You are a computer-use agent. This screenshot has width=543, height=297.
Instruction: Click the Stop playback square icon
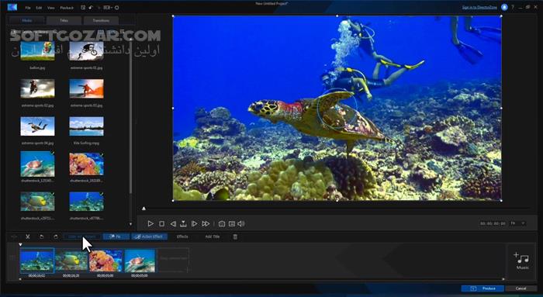click(x=161, y=224)
